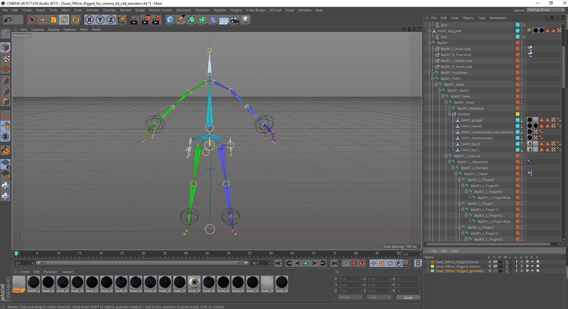Click the Apply button

click(408, 298)
